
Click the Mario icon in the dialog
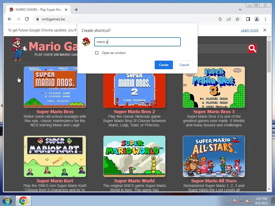tap(86, 42)
